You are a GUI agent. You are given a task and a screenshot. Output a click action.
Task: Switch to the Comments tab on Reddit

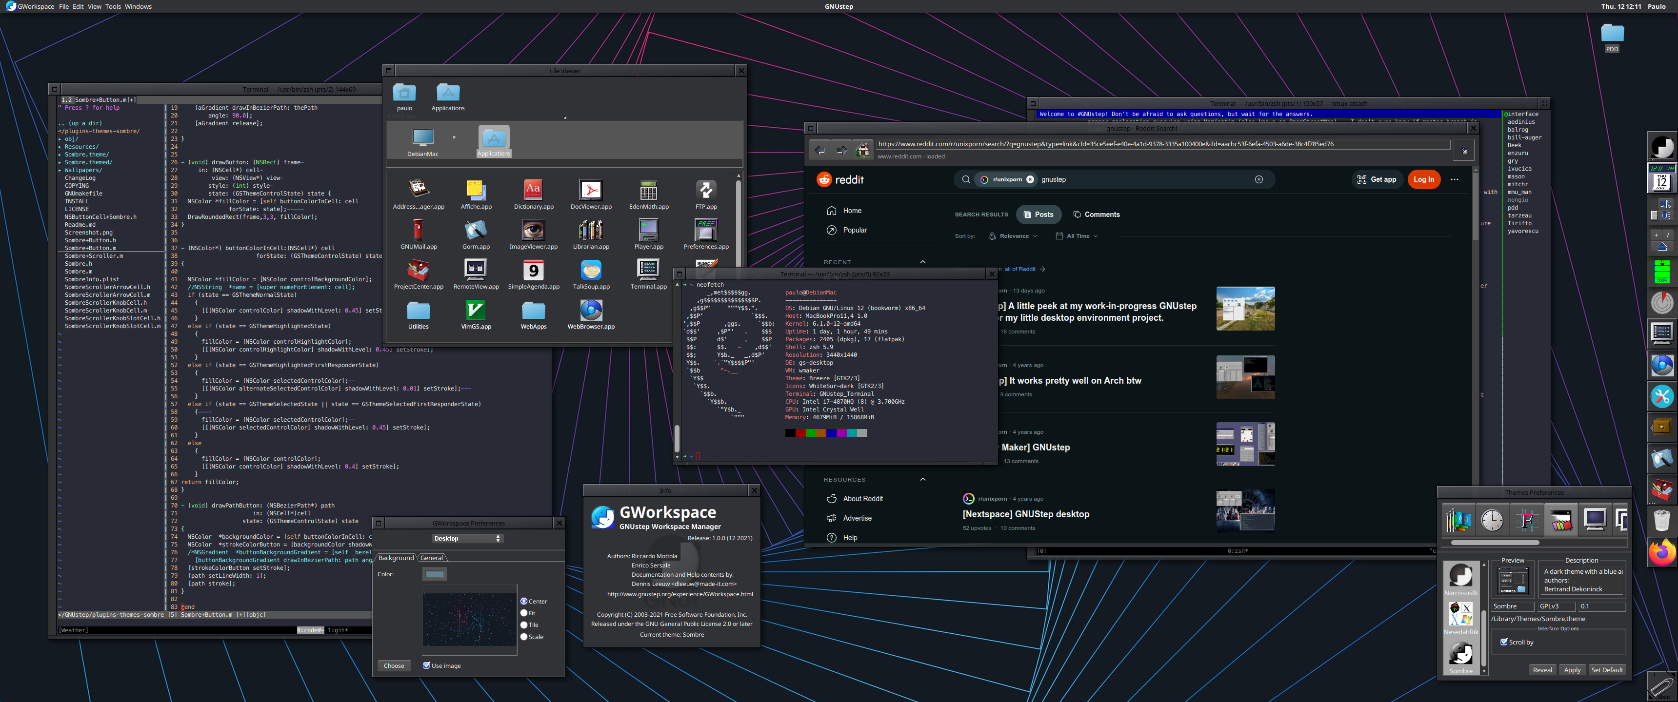click(x=1096, y=214)
